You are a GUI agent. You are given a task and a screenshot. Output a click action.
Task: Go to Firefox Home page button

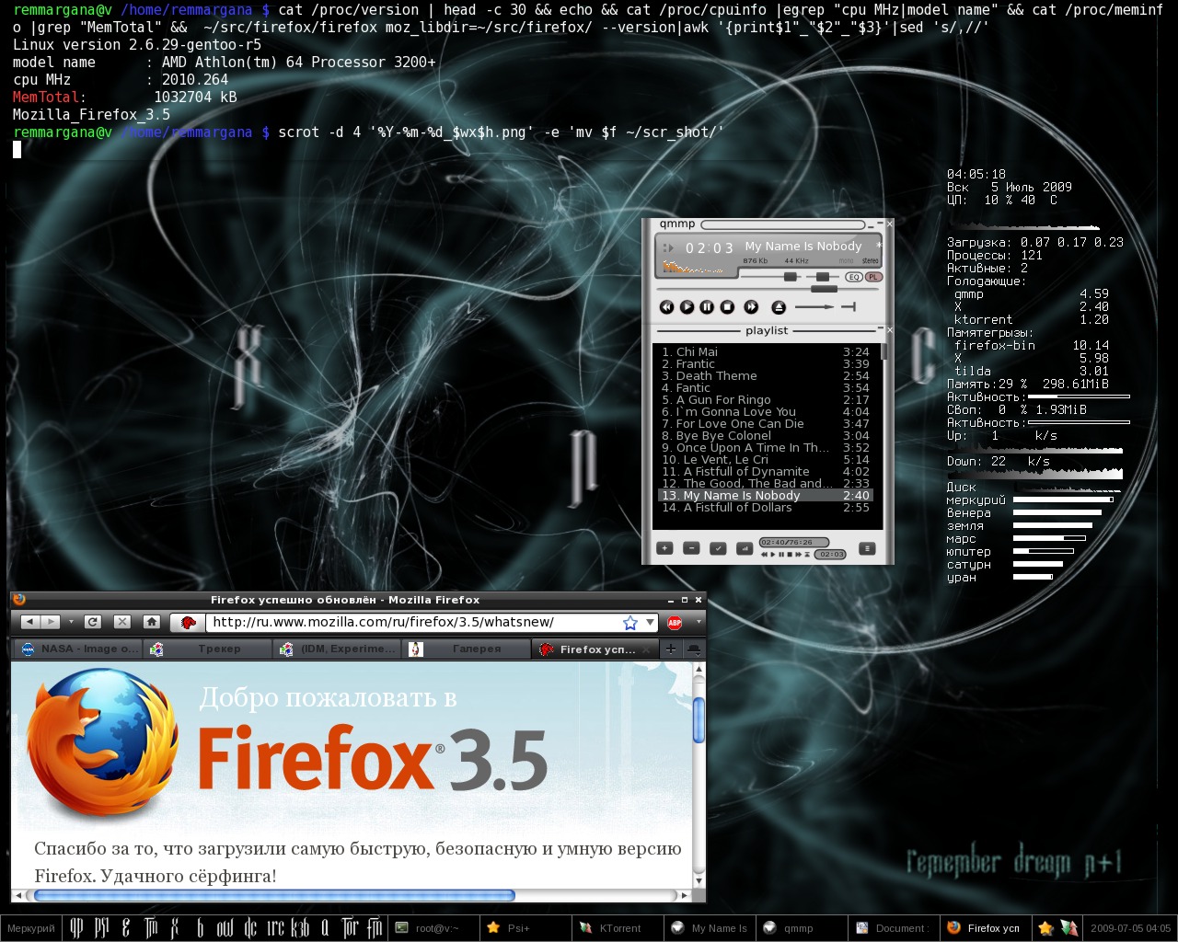[x=152, y=622]
